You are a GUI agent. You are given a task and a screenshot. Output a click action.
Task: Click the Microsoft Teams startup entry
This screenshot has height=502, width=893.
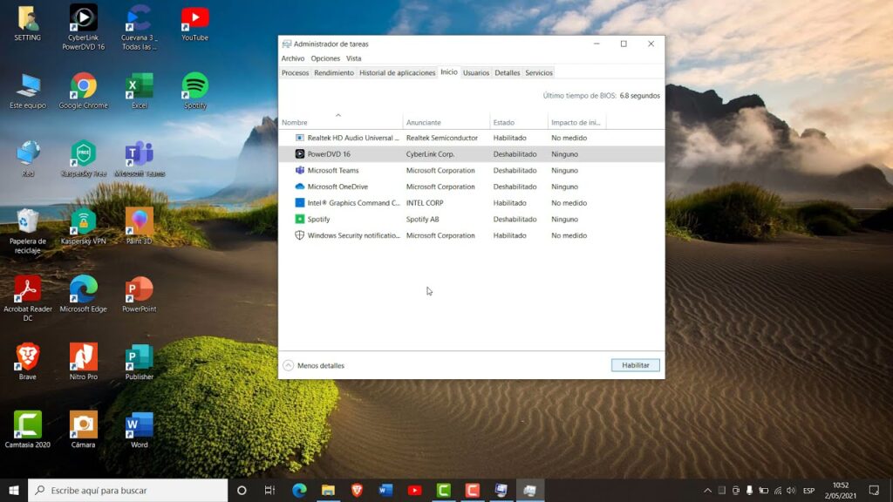tap(299, 170)
